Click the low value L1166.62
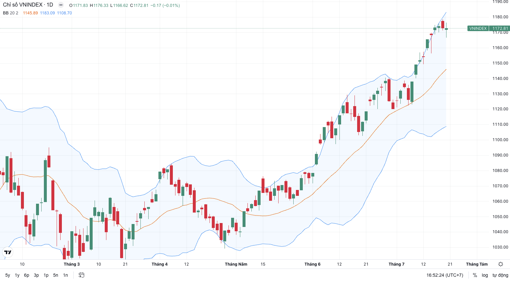The width and height of the screenshot is (510, 281). coord(119,6)
